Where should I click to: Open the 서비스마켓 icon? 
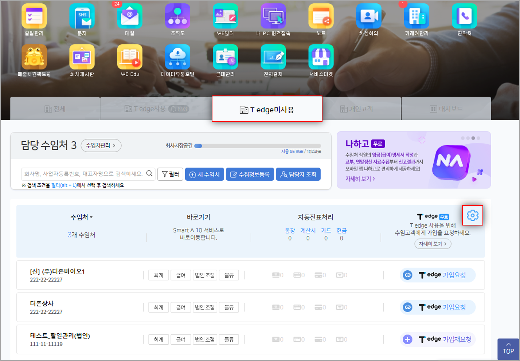(x=321, y=57)
